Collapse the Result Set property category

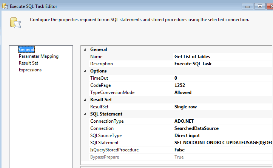tap(85, 100)
